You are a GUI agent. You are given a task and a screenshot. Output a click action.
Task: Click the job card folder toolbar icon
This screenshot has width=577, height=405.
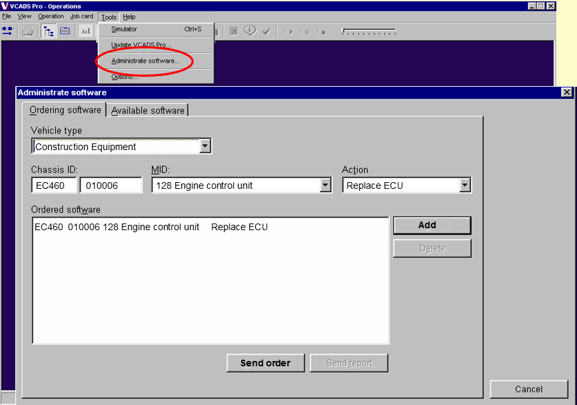pyautogui.click(x=65, y=31)
